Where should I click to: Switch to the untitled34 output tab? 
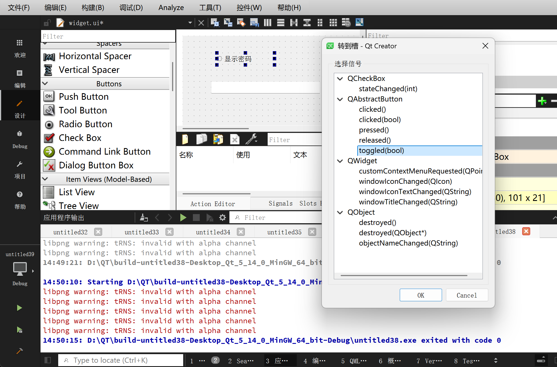[x=213, y=232]
